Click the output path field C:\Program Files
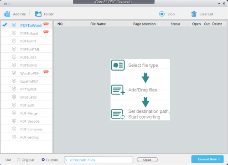This screenshot has height=165, width=228. click(x=98, y=160)
